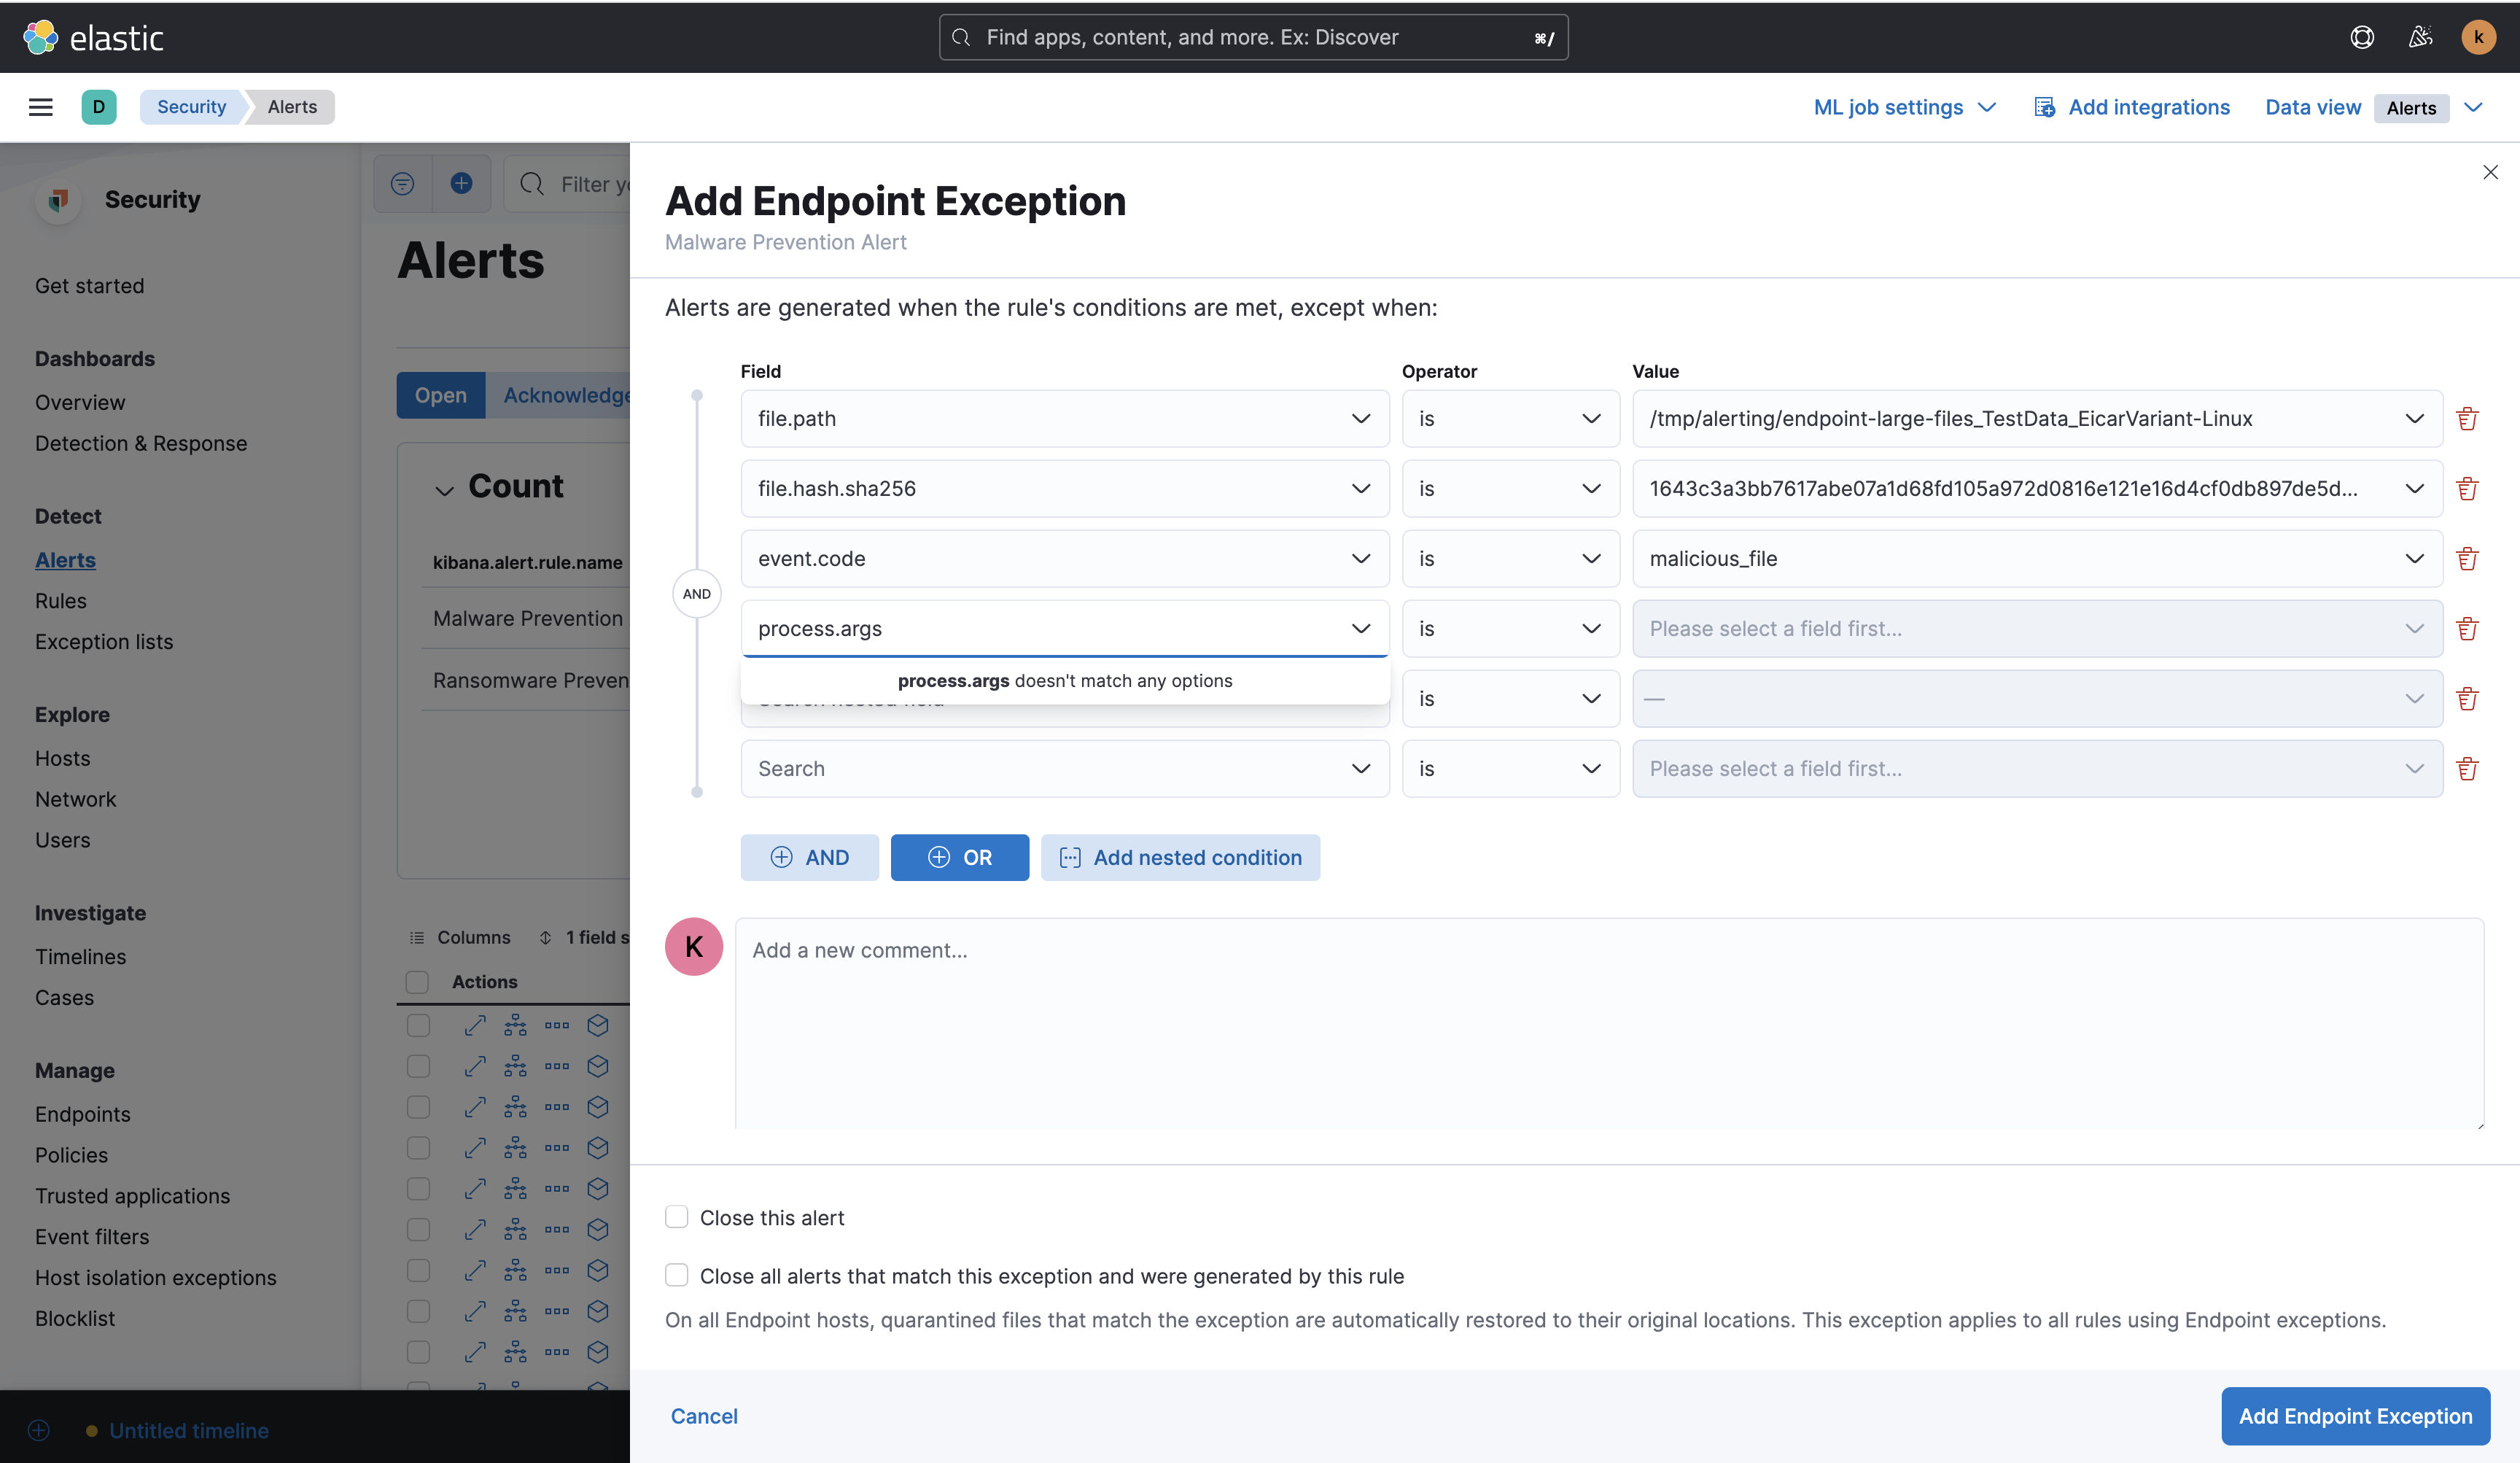Check the Close this alert option
This screenshot has width=2520, height=1463.
[677, 1217]
